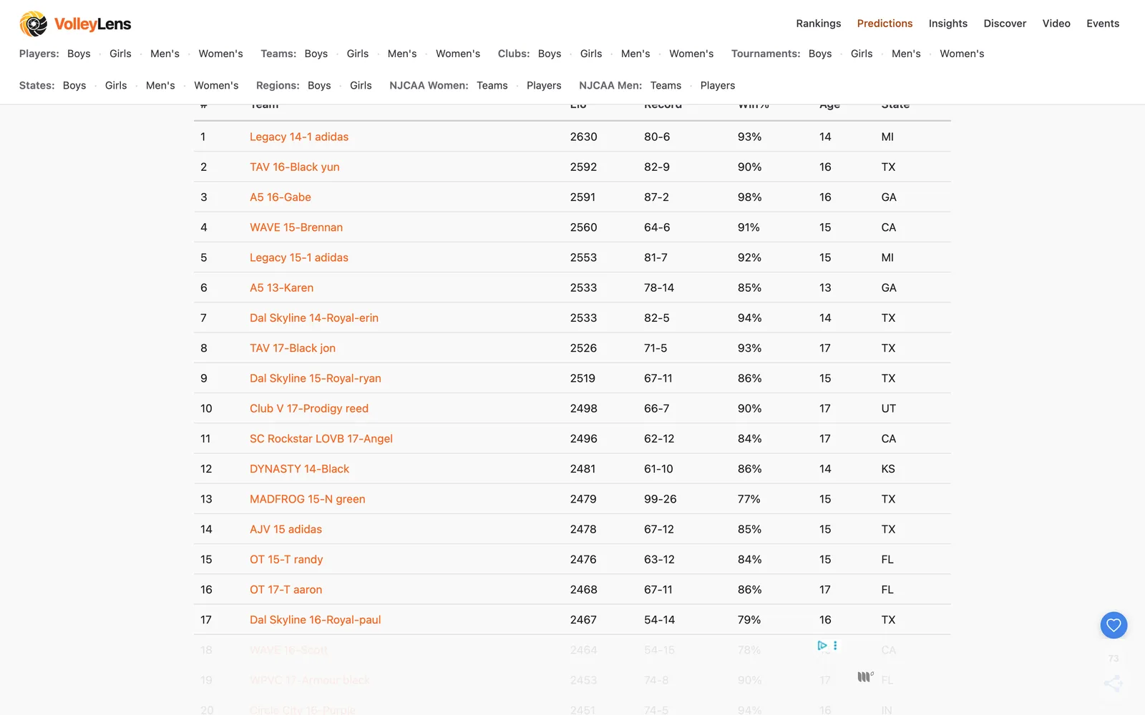Screen dimensions: 1145x715
Task: Open Dal Skyline 16-Royal-paul team
Action: coord(316,620)
